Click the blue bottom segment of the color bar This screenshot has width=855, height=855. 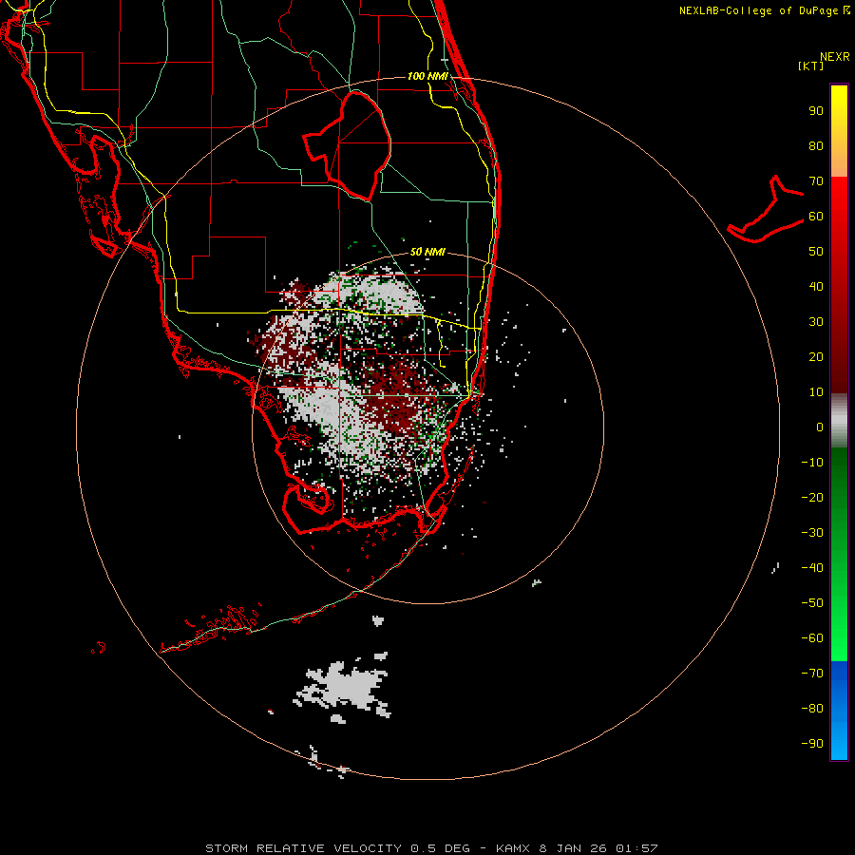(839, 710)
